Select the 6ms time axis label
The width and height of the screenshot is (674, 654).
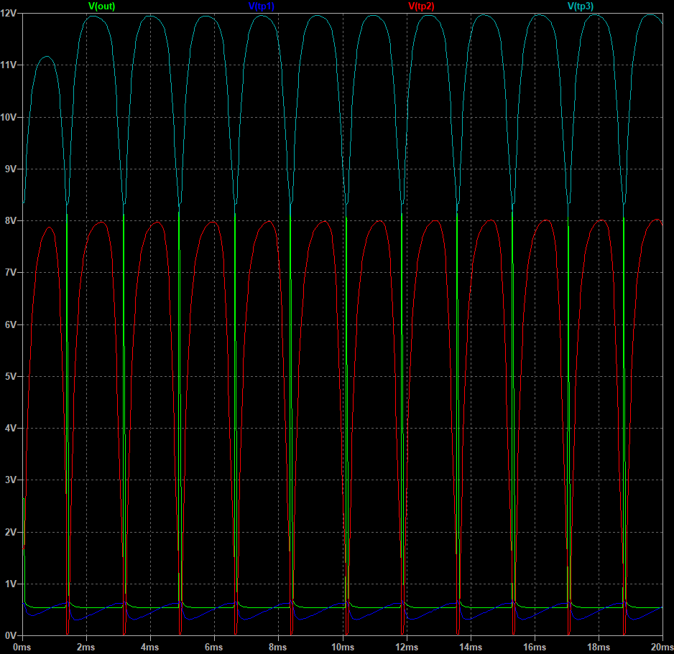pos(215,647)
